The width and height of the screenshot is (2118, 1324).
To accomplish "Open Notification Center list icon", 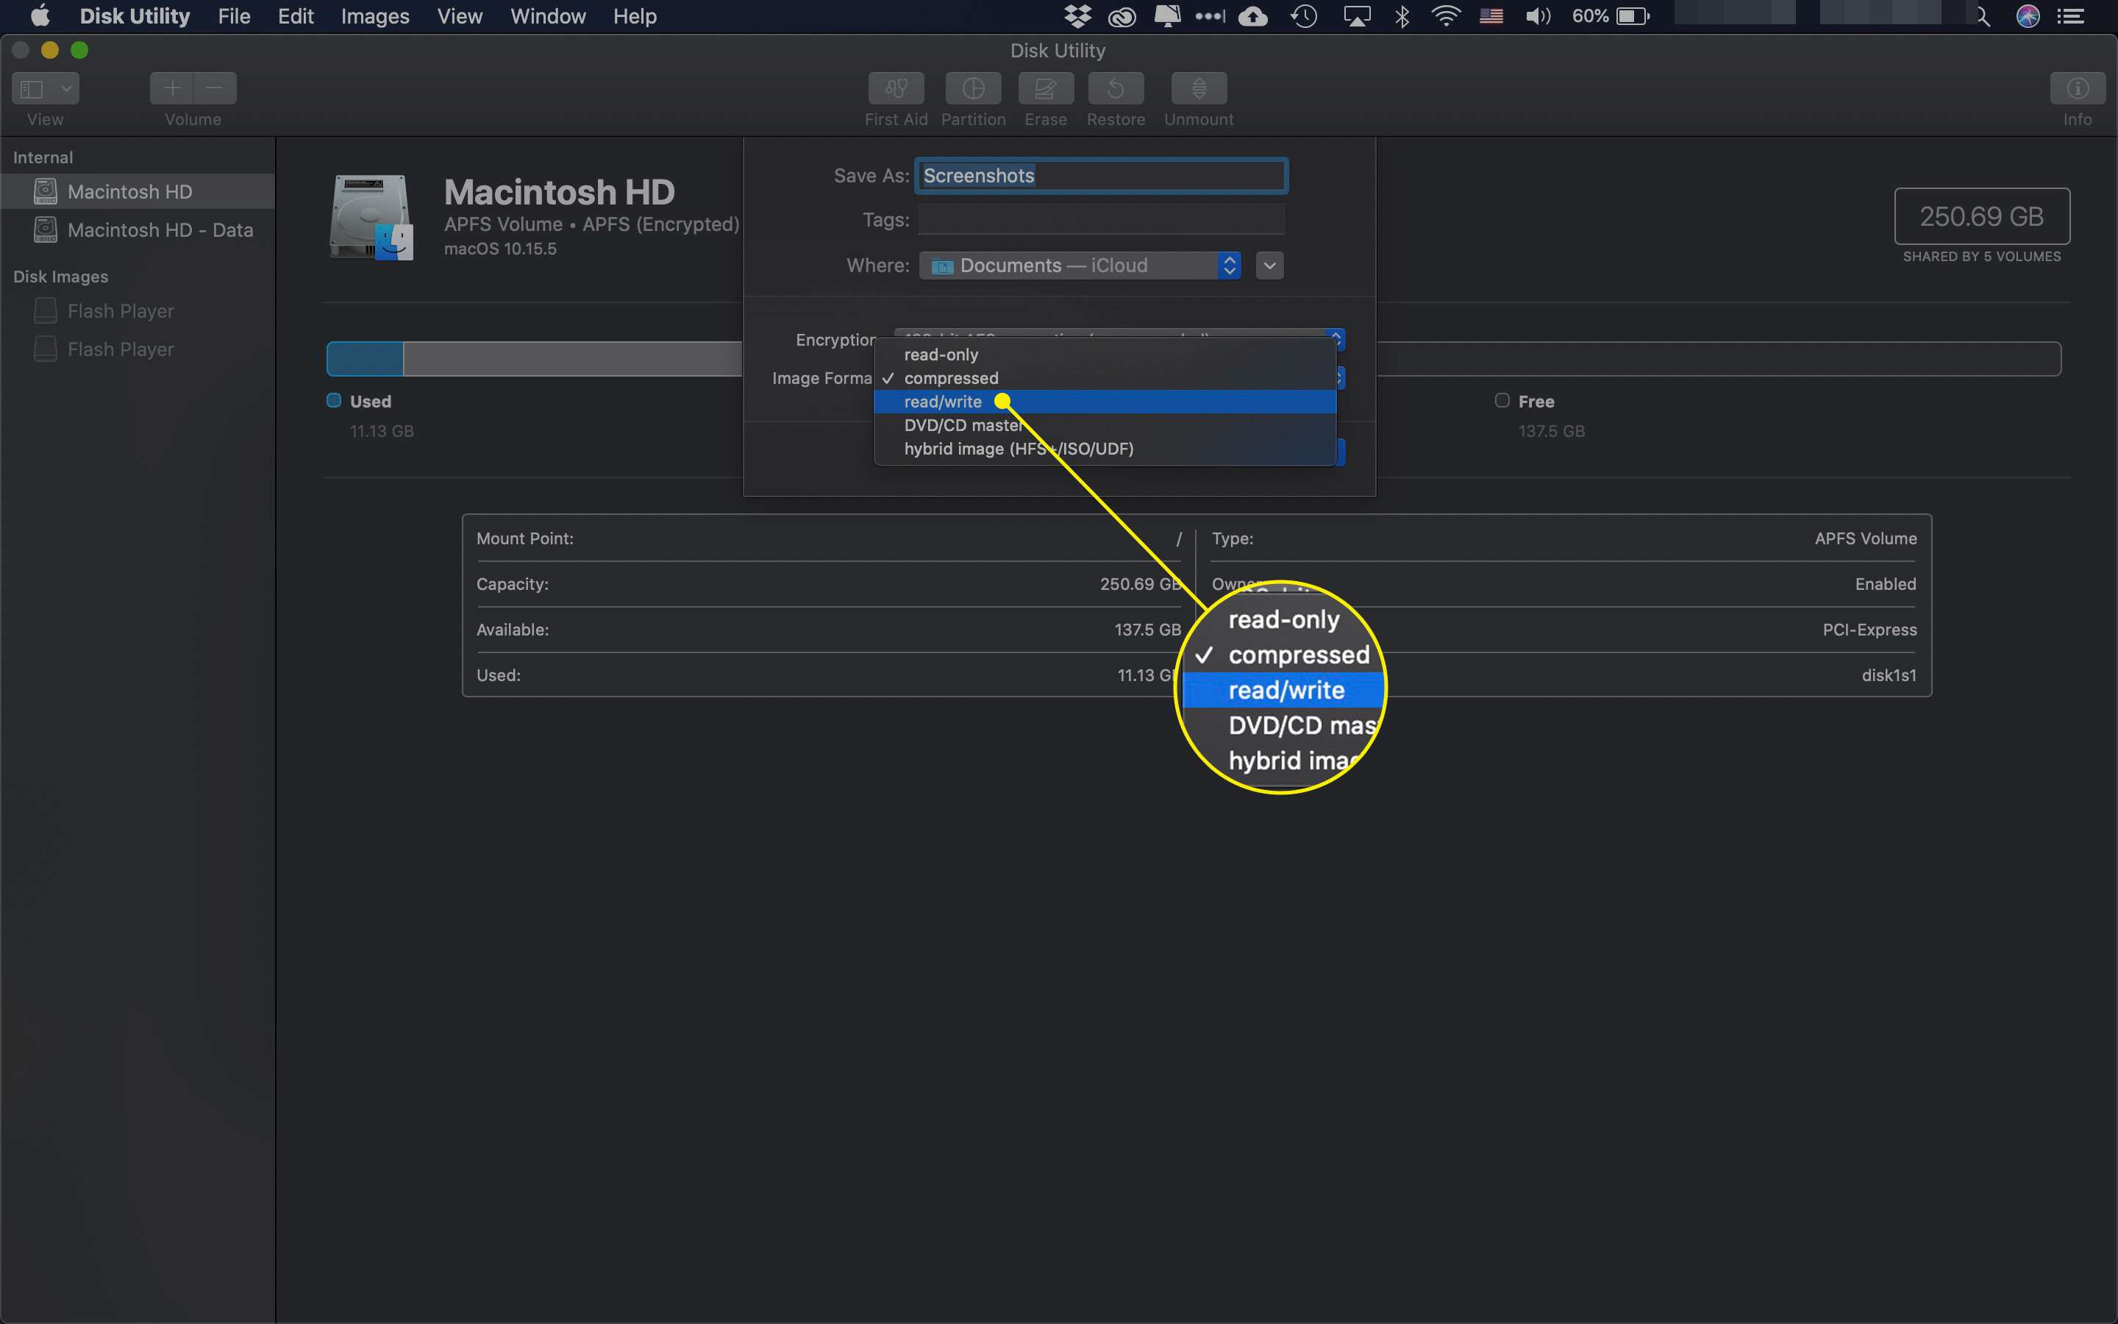I will click(2070, 15).
